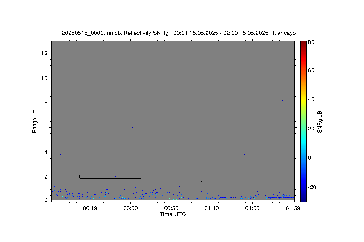This screenshot has height=242, width=364.
Task: Click the Time UTC axis title
Action: [x=173, y=214]
